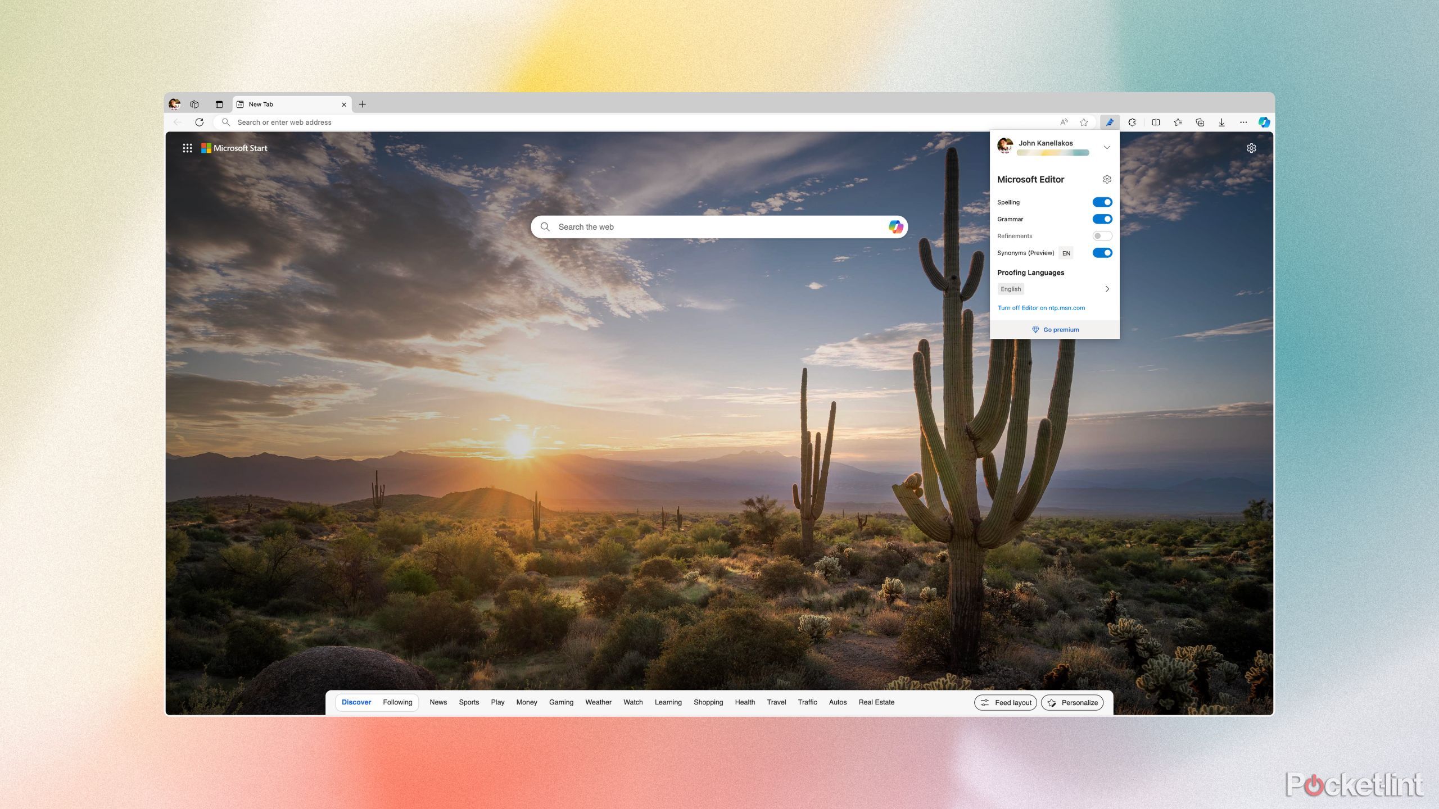The image size is (1439, 809).
Task: Open the Microsoft Editor toolbar icon
Action: tap(1110, 122)
